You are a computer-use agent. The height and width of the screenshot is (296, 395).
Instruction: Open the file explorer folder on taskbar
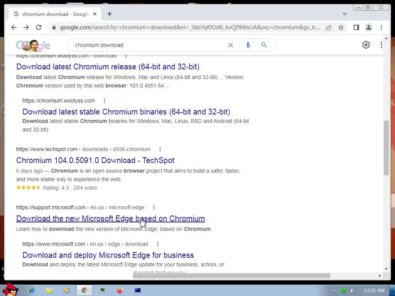(49, 291)
